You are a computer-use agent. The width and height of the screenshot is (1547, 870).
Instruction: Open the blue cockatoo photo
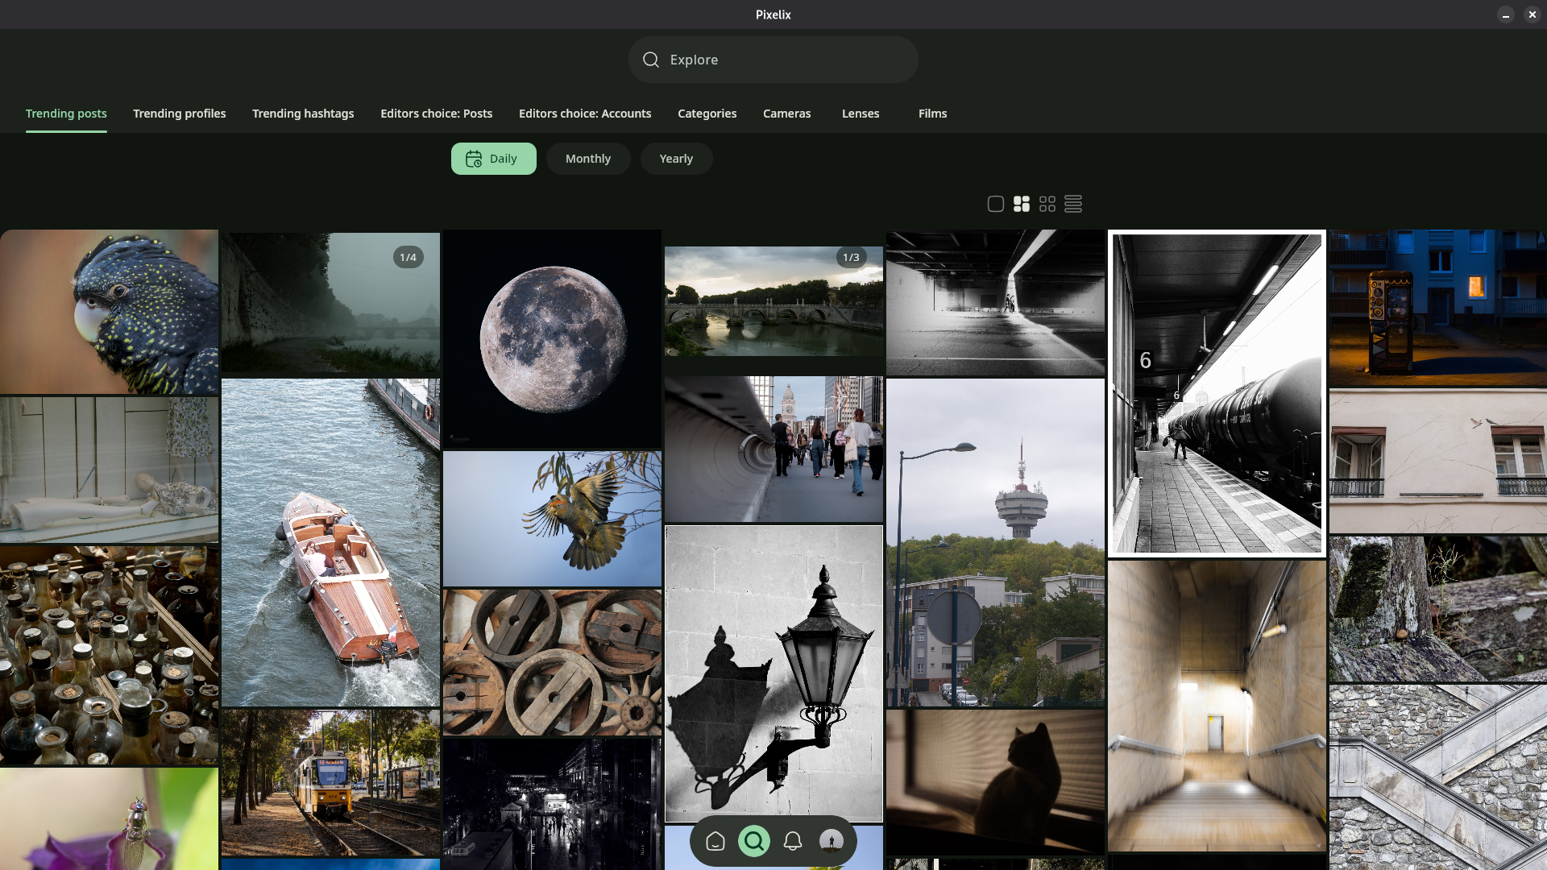pyautogui.click(x=109, y=312)
